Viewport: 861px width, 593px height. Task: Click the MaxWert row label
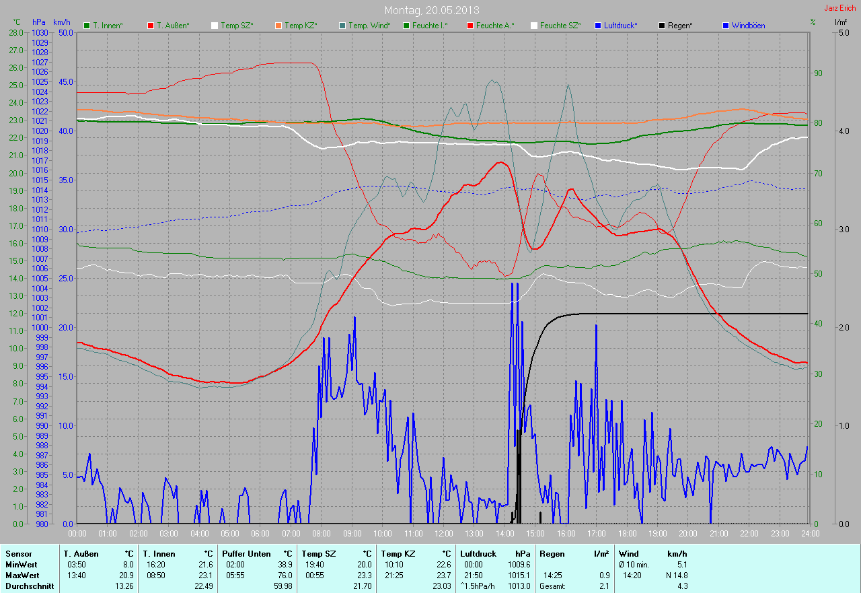click(22, 575)
